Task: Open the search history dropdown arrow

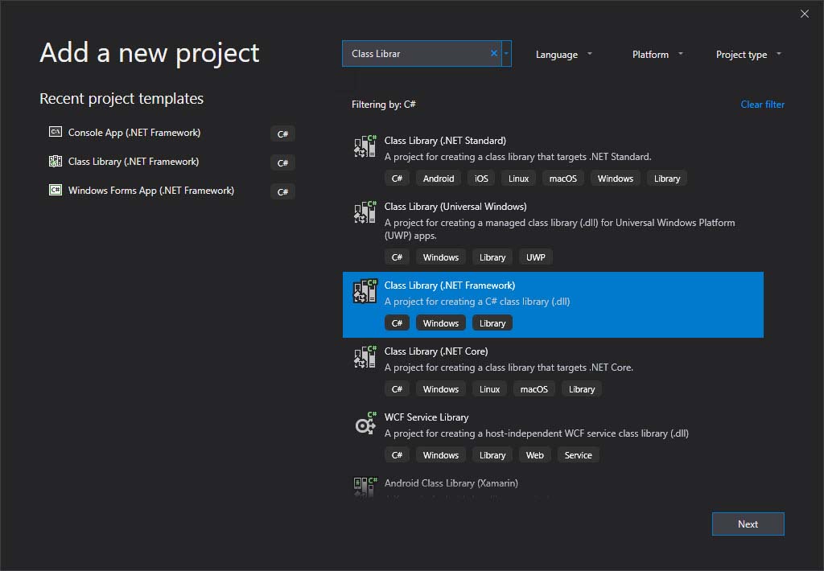Action: click(507, 54)
